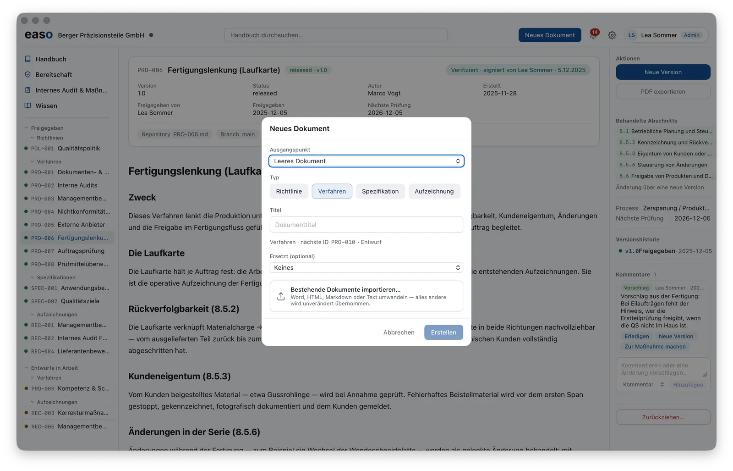Open POL-001 Qualitätspolitik in tree

(68, 149)
